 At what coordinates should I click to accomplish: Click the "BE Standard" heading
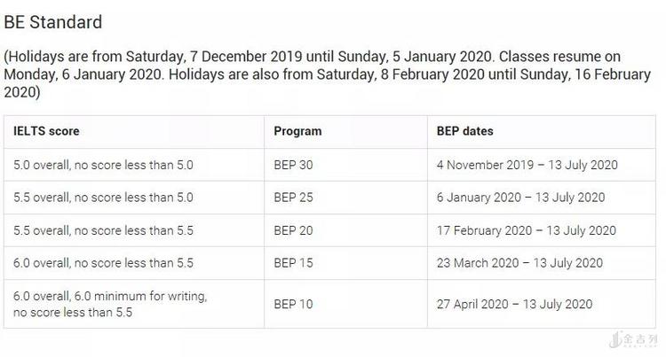tap(53, 22)
